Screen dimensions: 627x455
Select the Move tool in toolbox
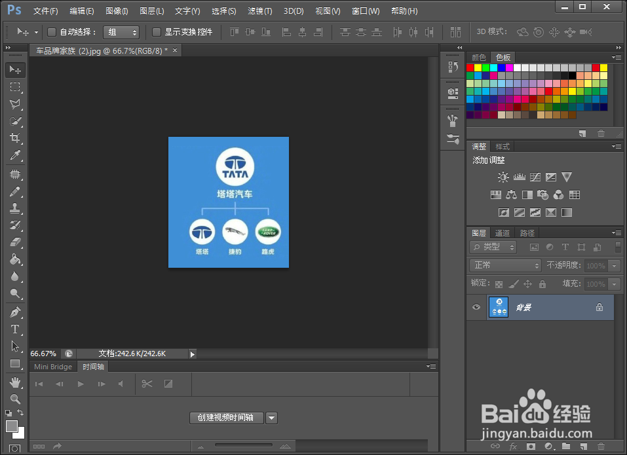[15, 70]
